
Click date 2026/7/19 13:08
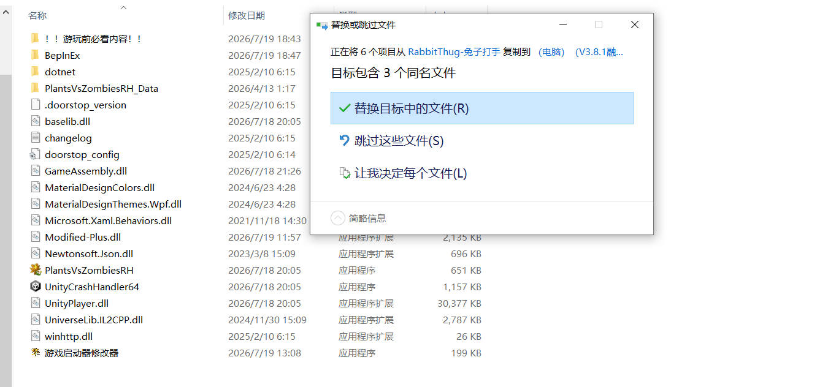pyautogui.click(x=264, y=353)
